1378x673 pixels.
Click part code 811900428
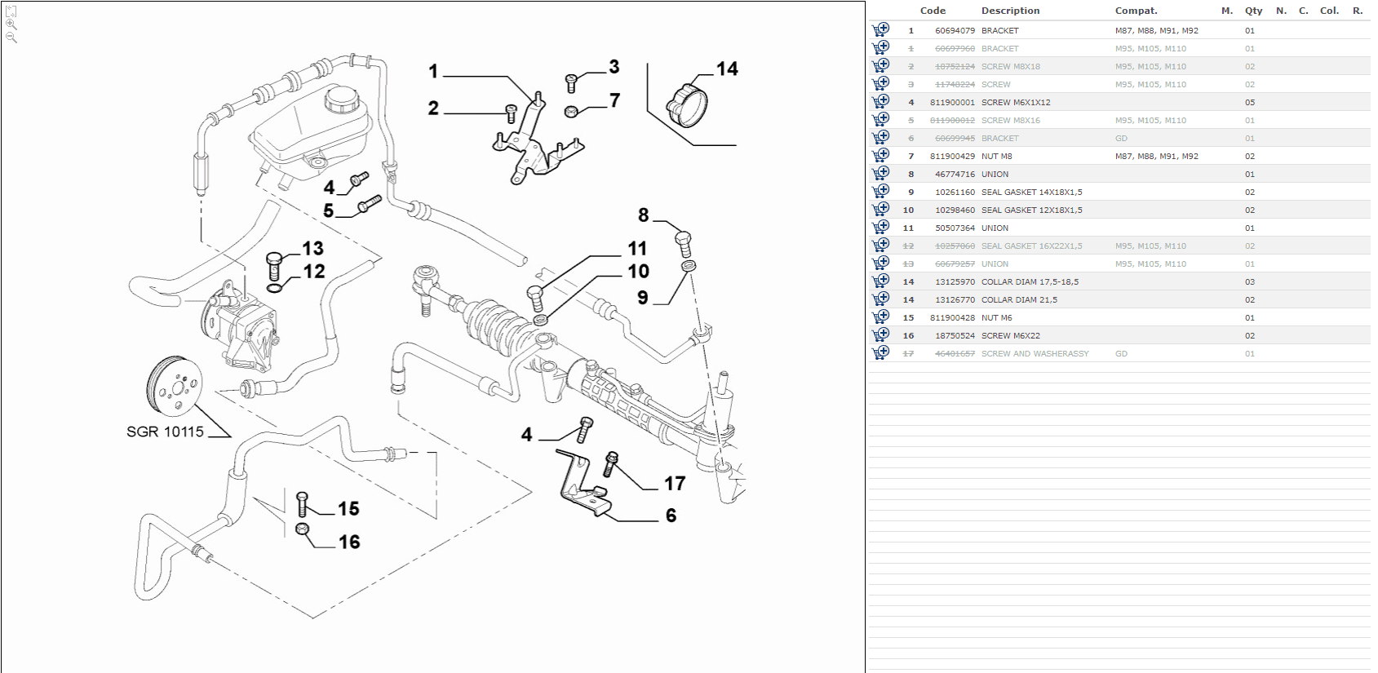[952, 317]
